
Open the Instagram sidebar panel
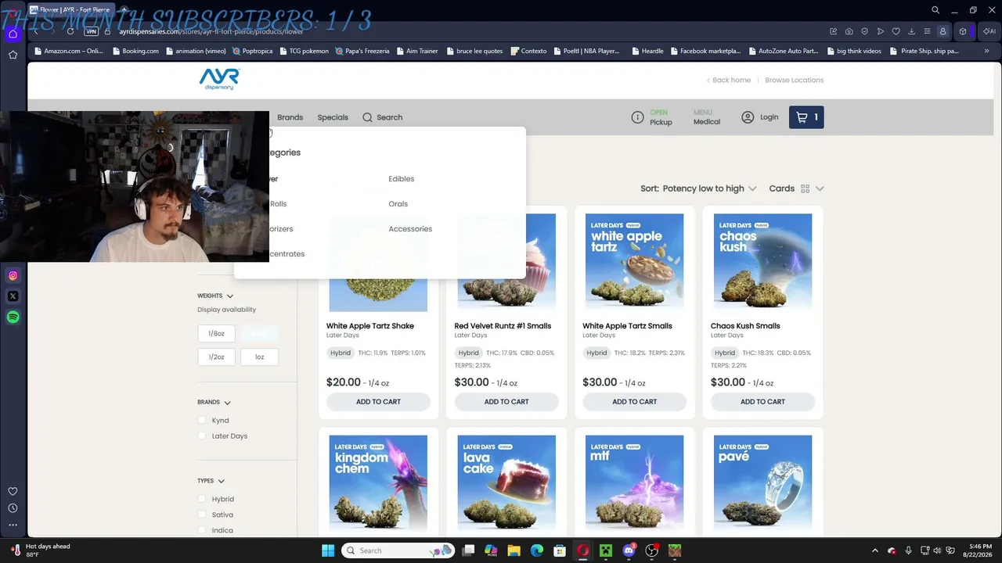(x=13, y=275)
